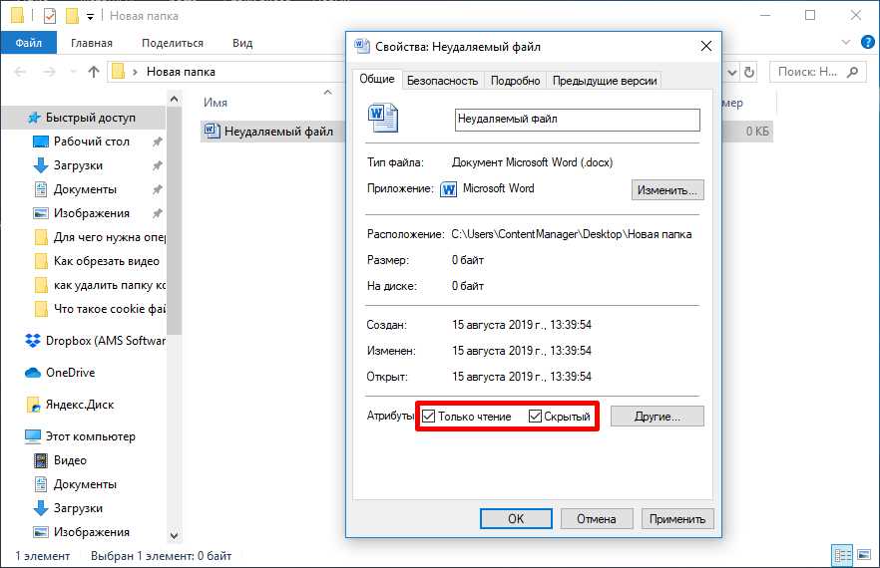Click the Up arrow navigation icon
The height and width of the screenshot is (568, 880).
(94, 72)
